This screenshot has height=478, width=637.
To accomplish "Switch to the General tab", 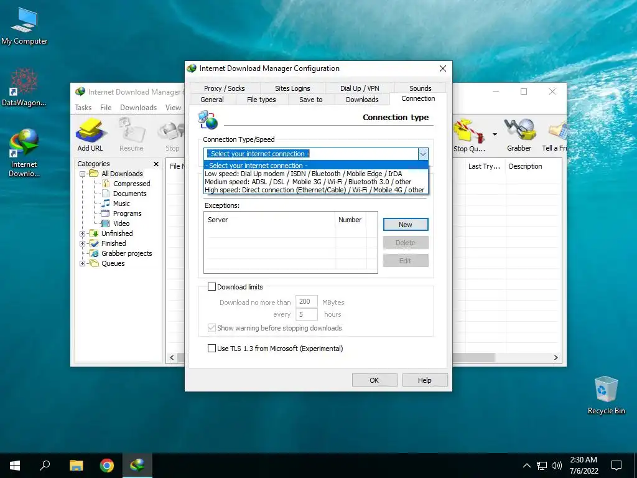I will [212, 100].
